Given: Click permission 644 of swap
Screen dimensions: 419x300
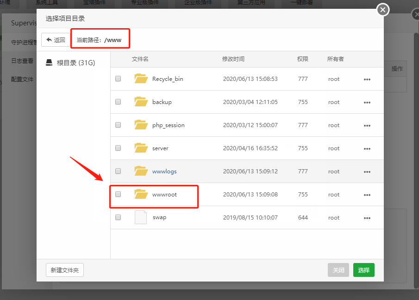Looking at the screenshot, I should [303, 218].
